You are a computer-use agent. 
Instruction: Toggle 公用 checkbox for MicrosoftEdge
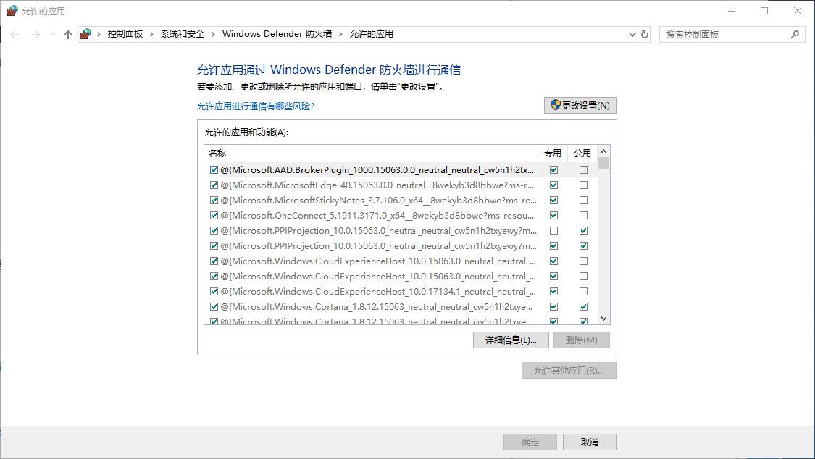[x=583, y=185]
